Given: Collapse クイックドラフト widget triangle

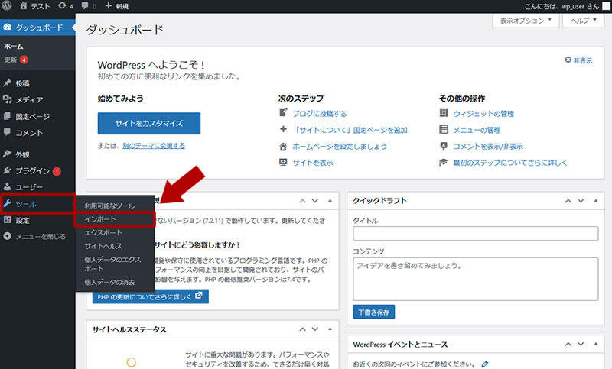Looking at the screenshot, I should (596, 201).
